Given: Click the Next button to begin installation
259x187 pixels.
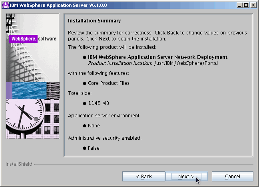Looking at the screenshot, I should pos(186,177).
